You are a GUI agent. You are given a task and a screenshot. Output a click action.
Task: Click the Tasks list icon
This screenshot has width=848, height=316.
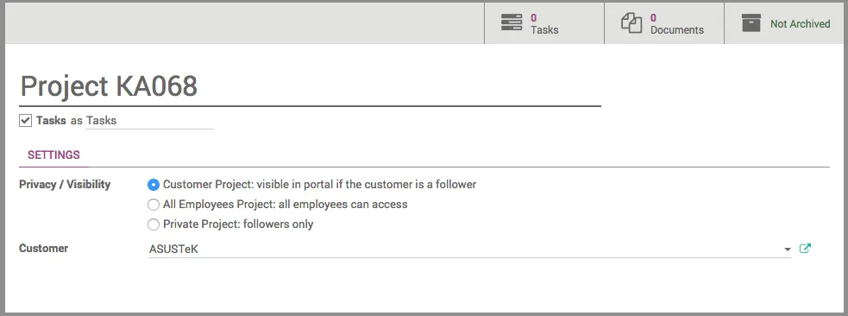coord(511,22)
